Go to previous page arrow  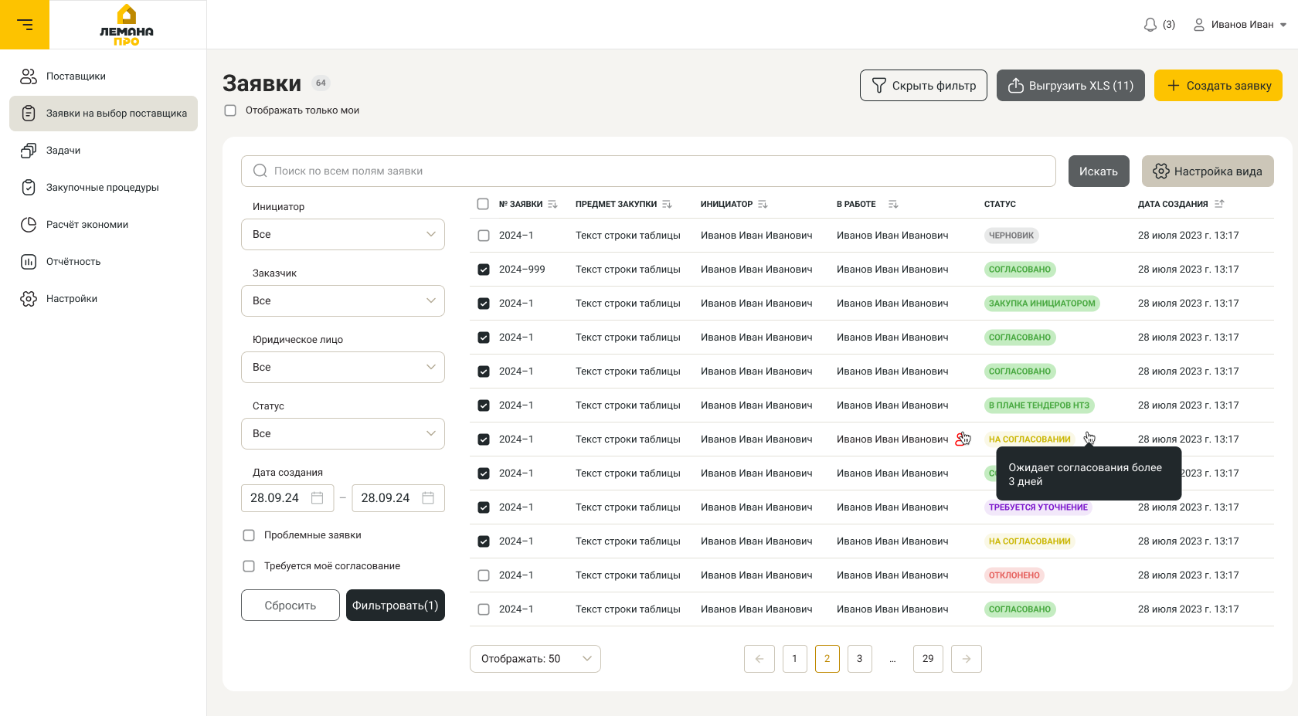pyautogui.click(x=759, y=659)
